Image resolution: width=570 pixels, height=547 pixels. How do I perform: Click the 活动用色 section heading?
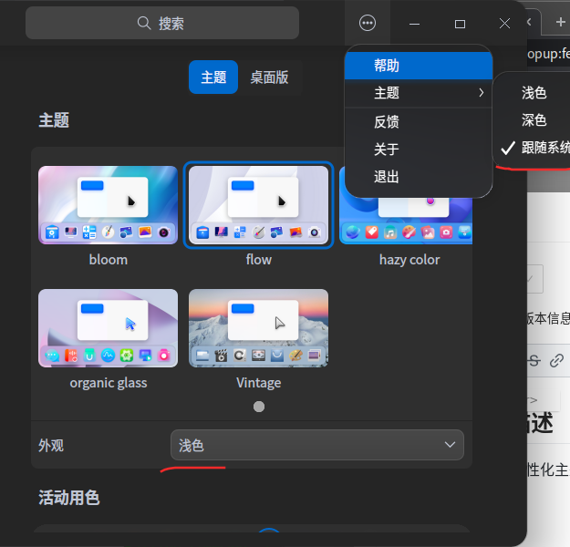coord(69,498)
